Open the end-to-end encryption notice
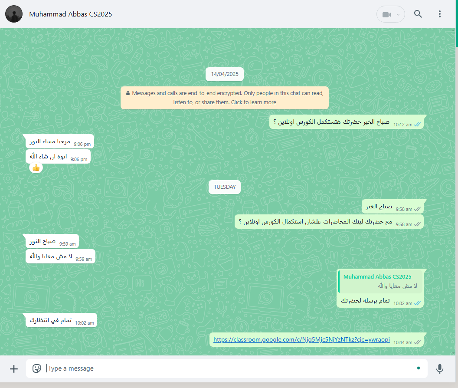The image size is (458, 388). click(x=225, y=98)
